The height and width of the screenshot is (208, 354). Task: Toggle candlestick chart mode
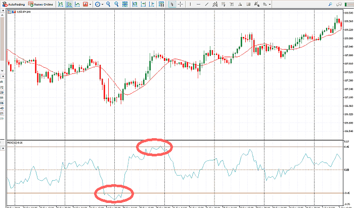tap(68, 4)
